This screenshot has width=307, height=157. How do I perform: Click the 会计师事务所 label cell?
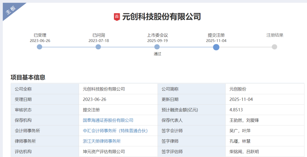click(45, 131)
